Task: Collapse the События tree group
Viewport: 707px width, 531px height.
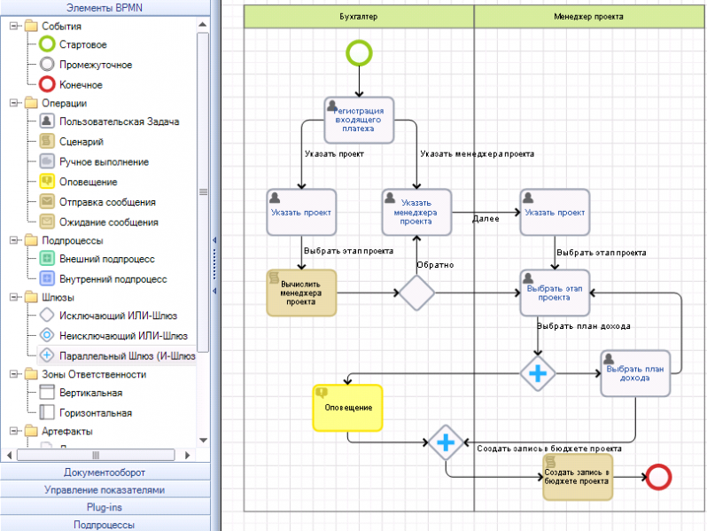Action: (x=14, y=26)
